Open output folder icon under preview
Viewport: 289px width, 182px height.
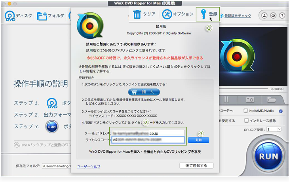[x=271, y=99]
